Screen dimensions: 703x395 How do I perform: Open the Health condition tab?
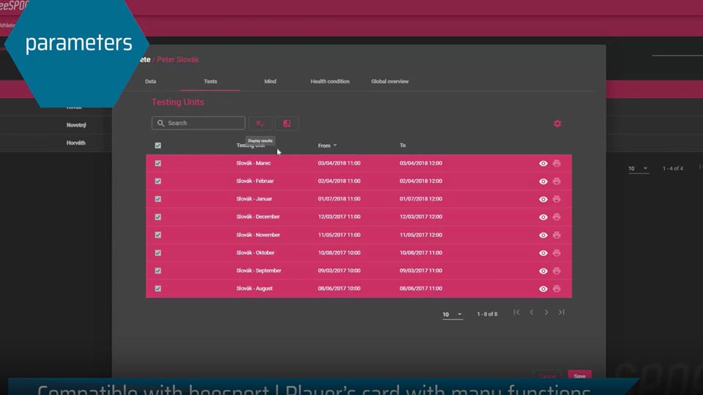point(330,81)
